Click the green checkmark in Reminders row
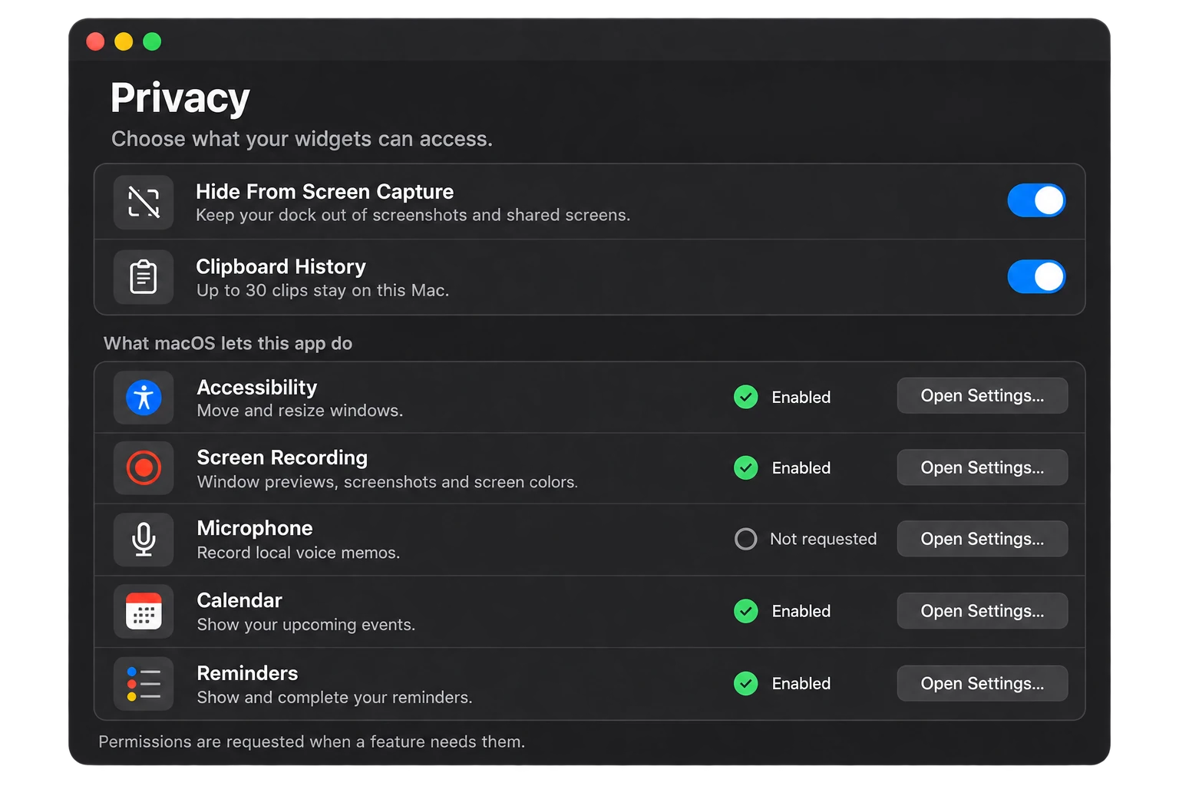The width and height of the screenshot is (1179, 786). [x=745, y=683]
